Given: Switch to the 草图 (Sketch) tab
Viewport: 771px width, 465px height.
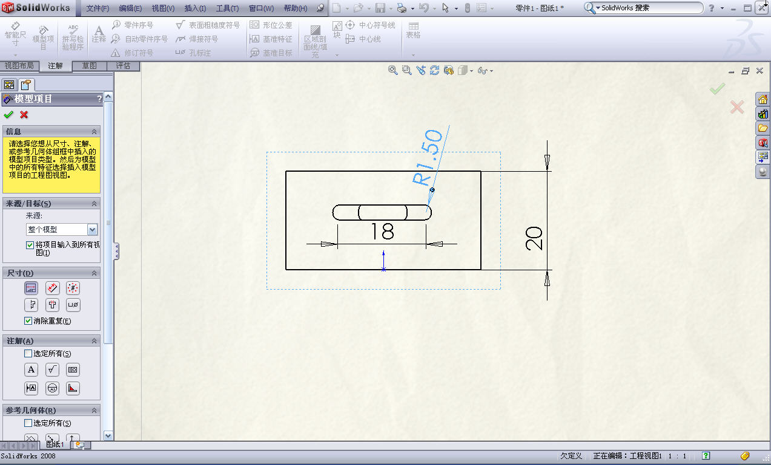Looking at the screenshot, I should [x=90, y=65].
